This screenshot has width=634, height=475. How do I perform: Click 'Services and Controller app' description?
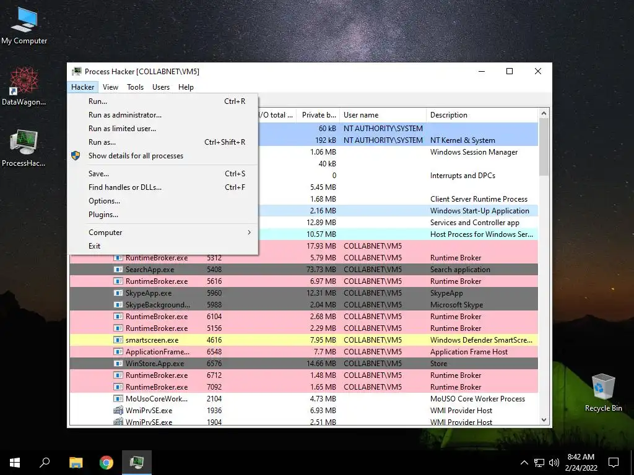click(x=475, y=223)
